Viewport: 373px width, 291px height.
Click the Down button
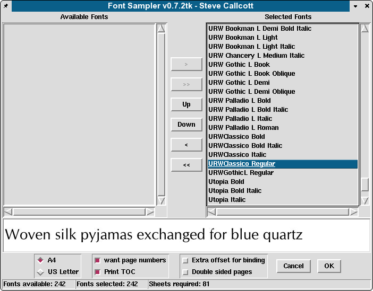tap(186, 125)
